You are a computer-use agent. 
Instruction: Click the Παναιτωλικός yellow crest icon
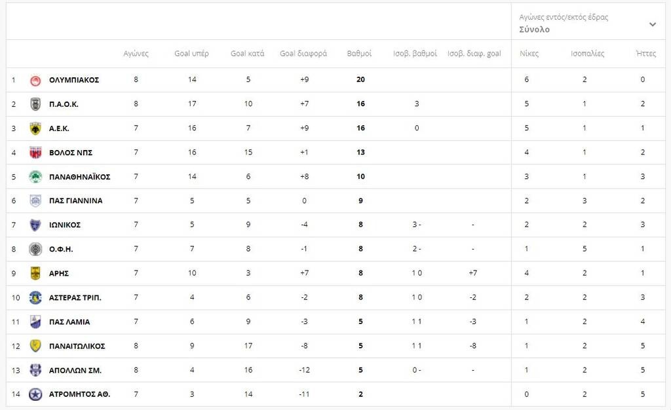(x=35, y=346)
